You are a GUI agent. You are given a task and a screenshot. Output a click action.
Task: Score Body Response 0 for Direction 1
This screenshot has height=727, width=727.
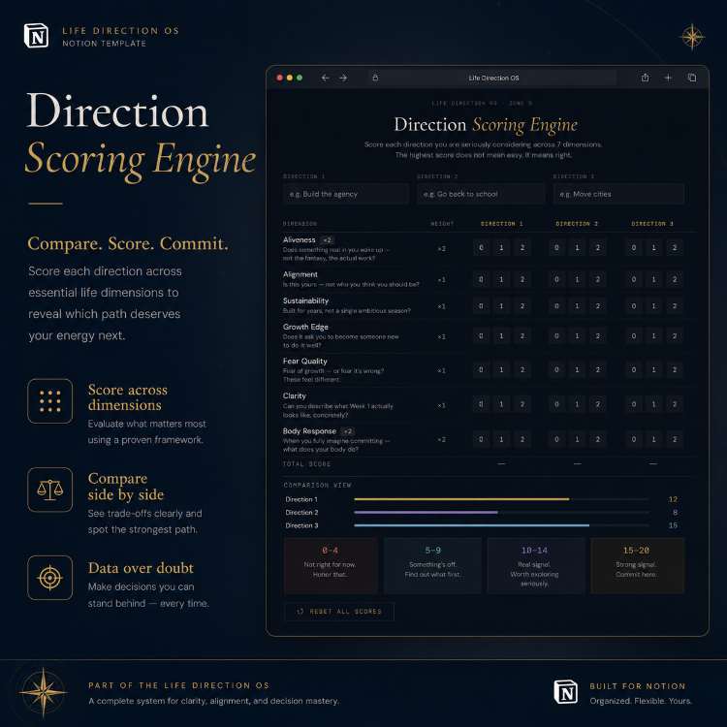pyautogui.click(x=481, y=439)
